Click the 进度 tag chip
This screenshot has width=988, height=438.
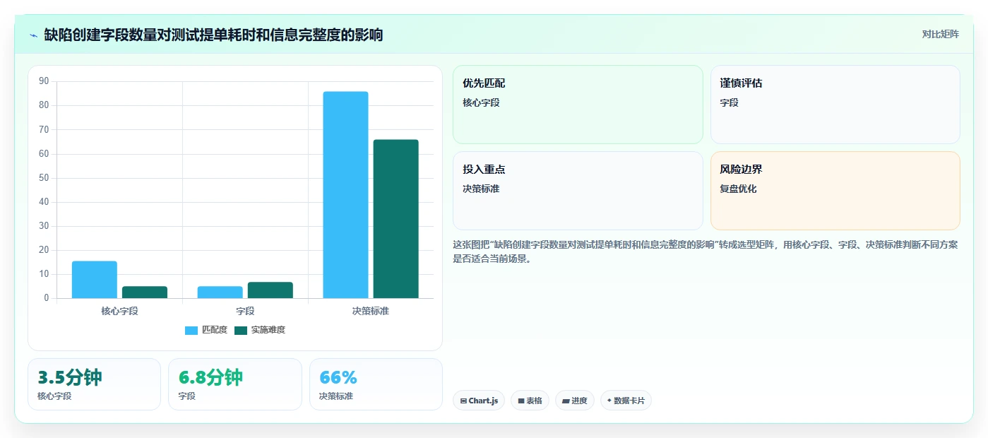coord(575,401)
